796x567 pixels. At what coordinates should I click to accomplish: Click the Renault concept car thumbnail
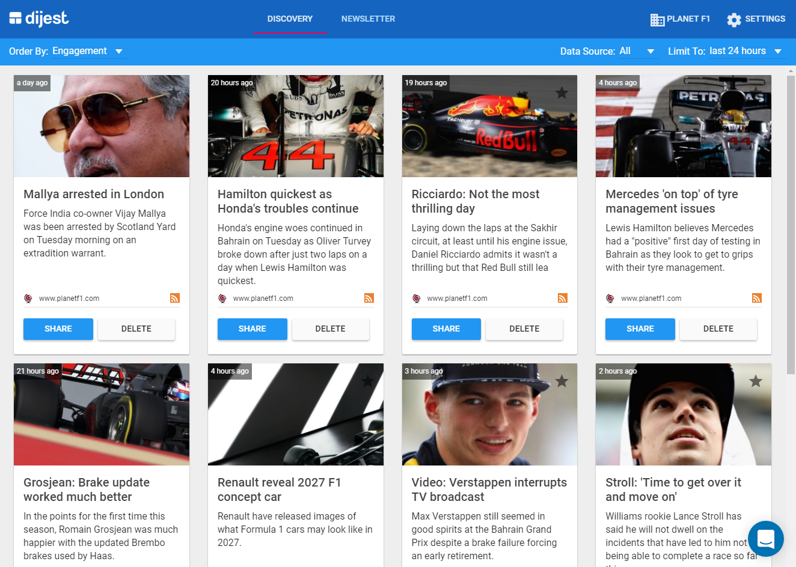(x=296, y=414)
